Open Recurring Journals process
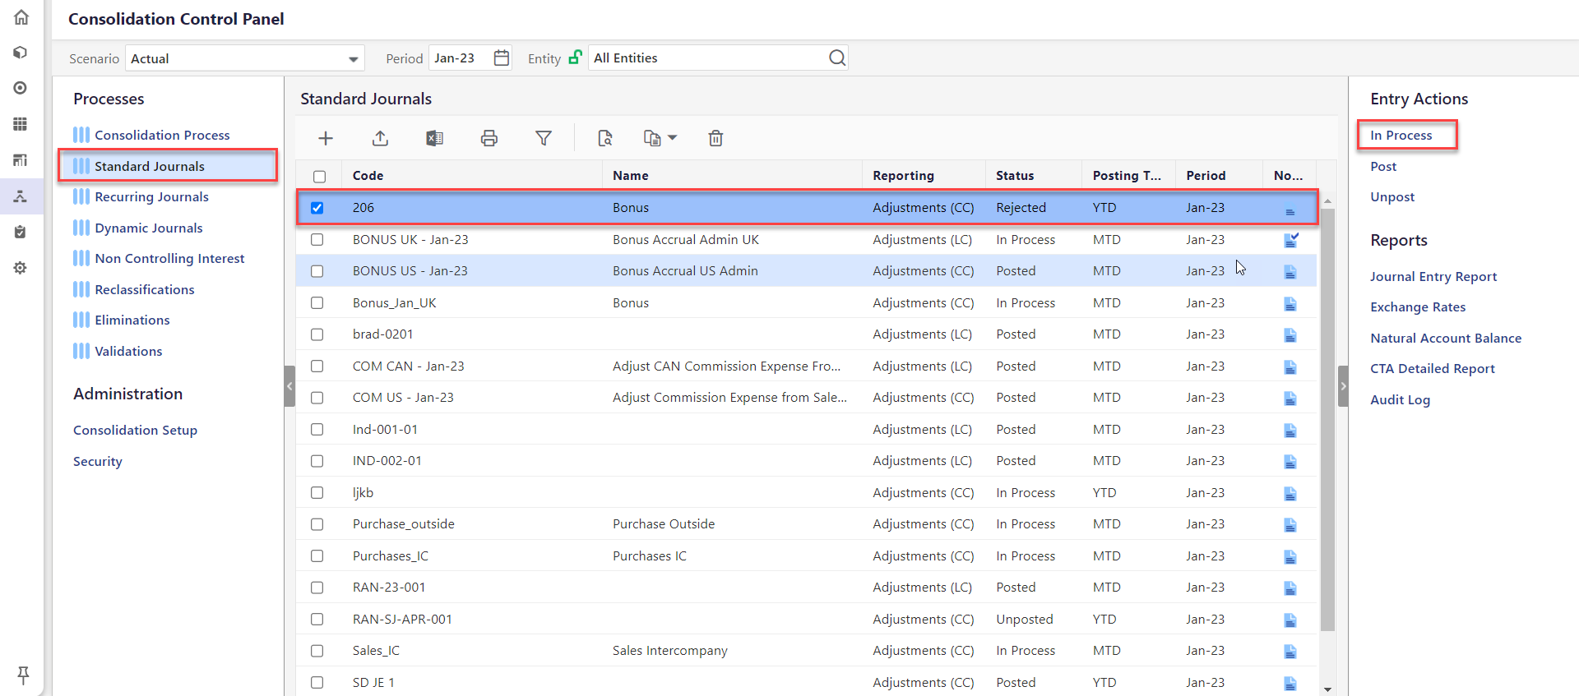Viewport: 1579px width, 696px height. tap(151, 196)
